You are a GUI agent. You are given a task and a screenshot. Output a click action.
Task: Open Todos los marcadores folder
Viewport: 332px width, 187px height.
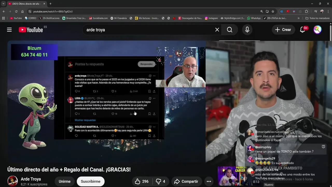[x=317, y=18]
